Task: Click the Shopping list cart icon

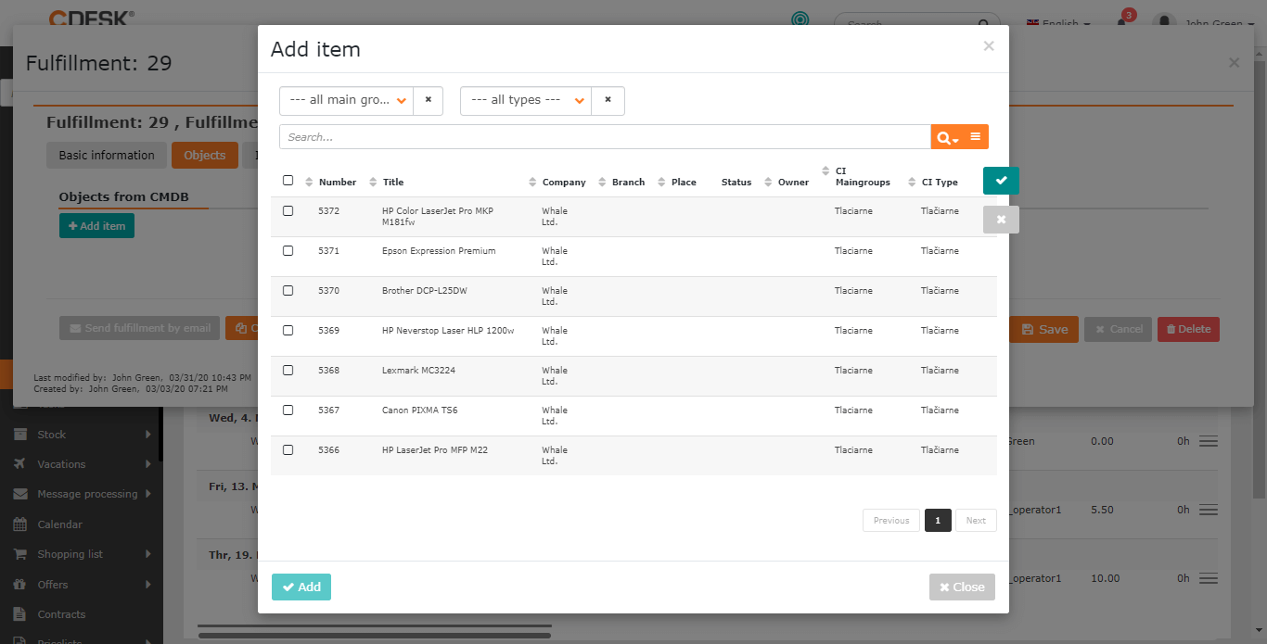Action: (20, 554)
